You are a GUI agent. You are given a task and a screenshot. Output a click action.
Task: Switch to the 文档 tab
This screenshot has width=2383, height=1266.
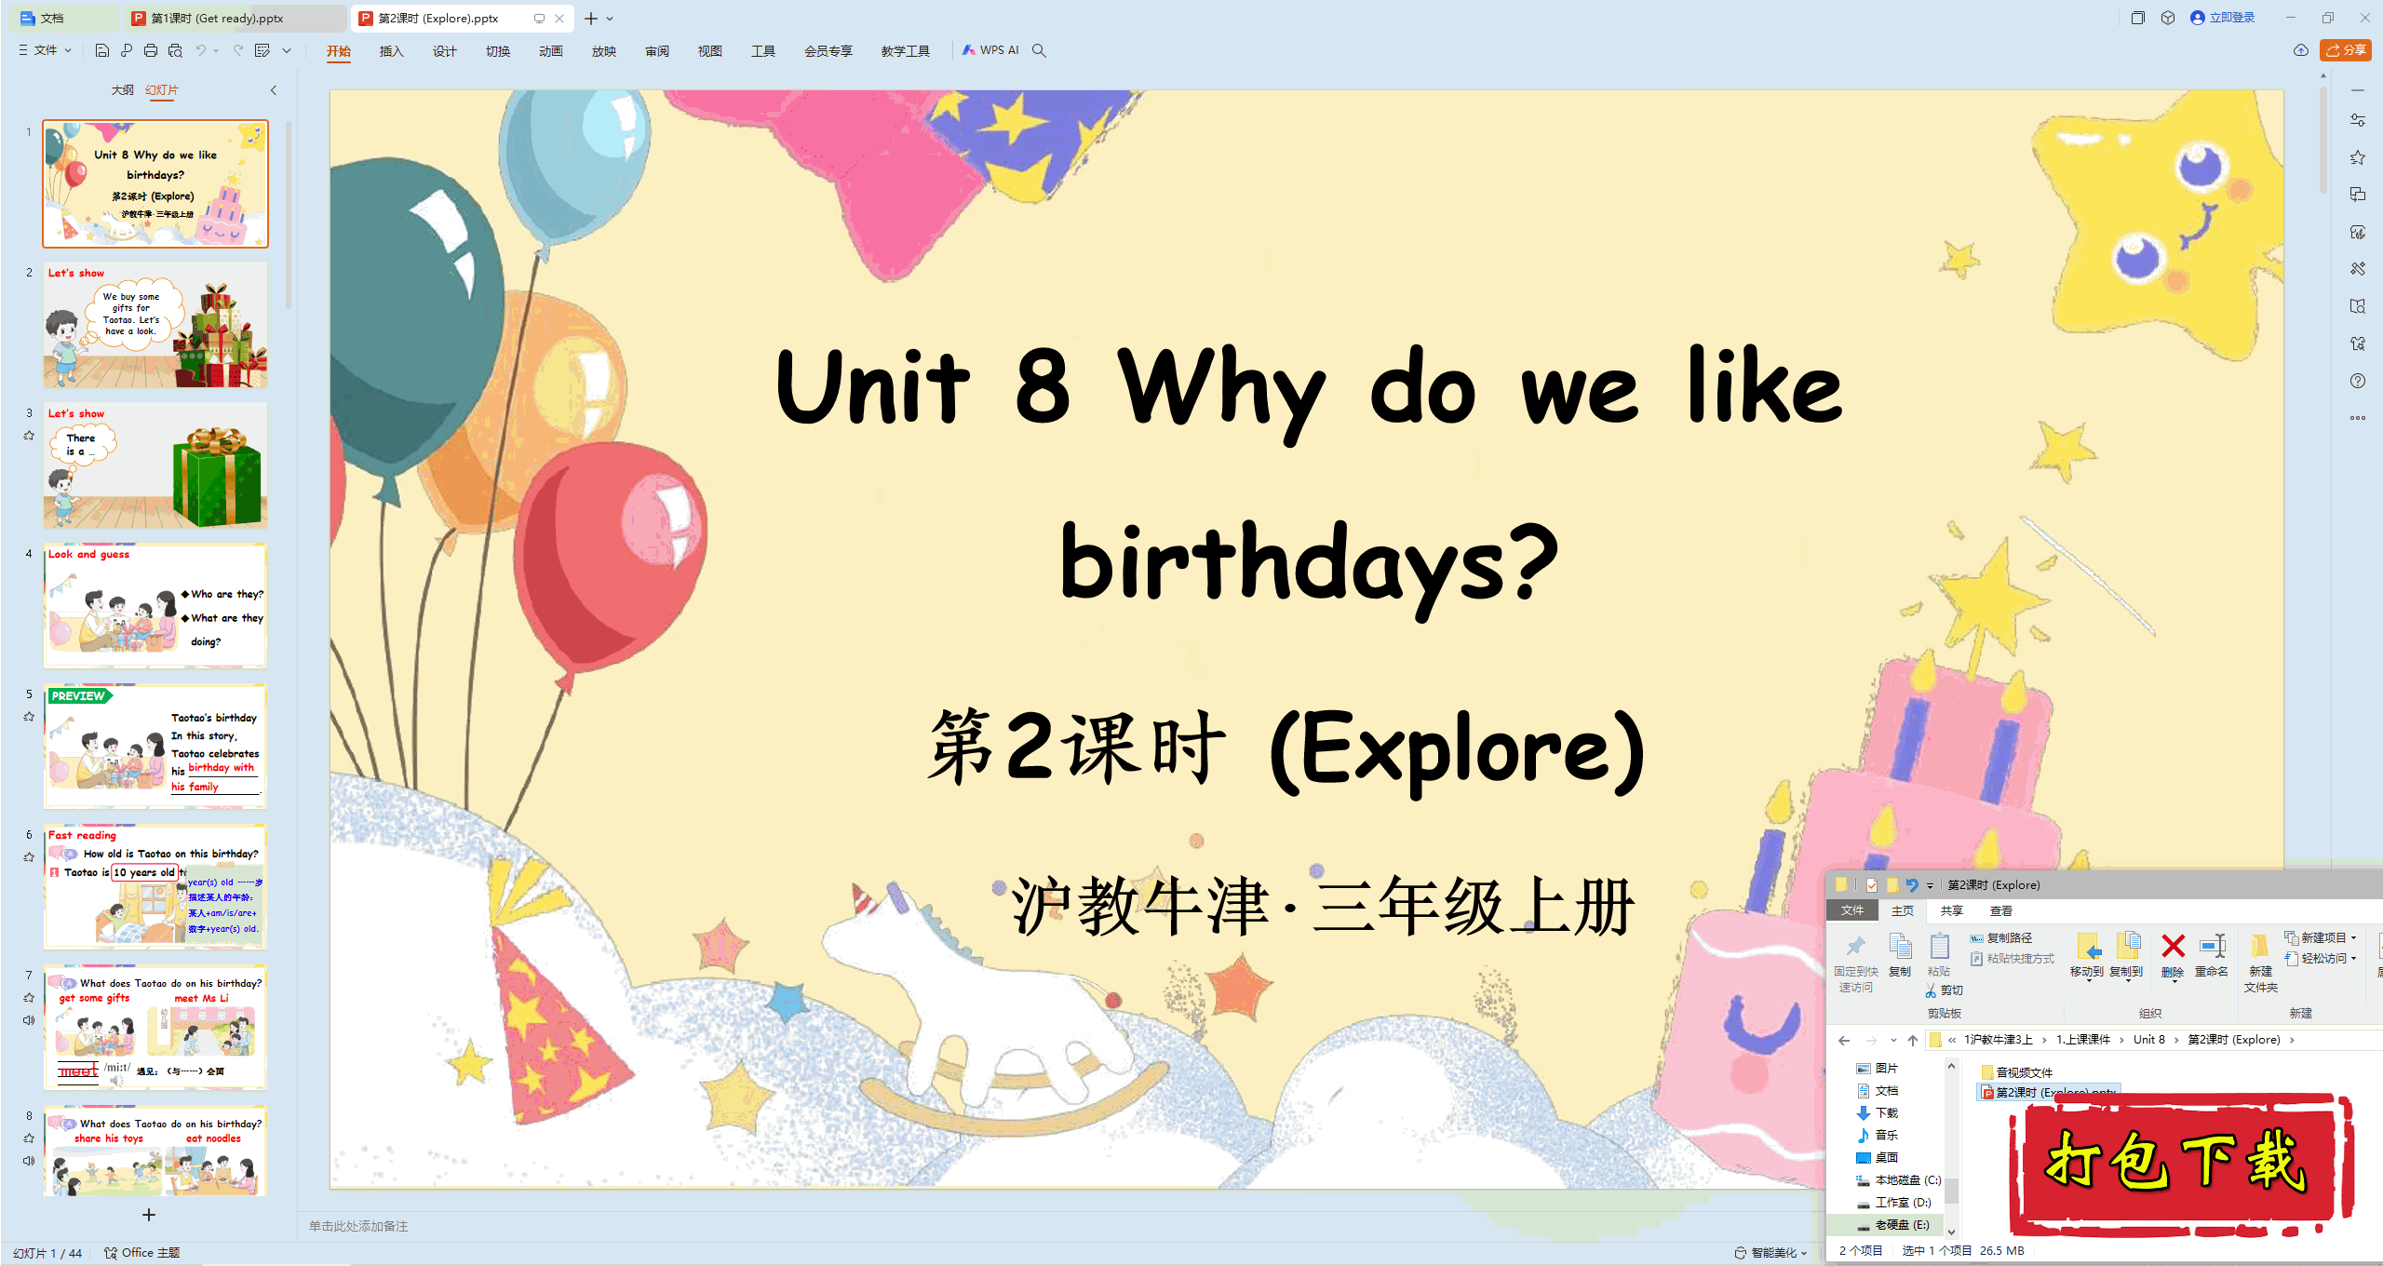pos(65,18)
